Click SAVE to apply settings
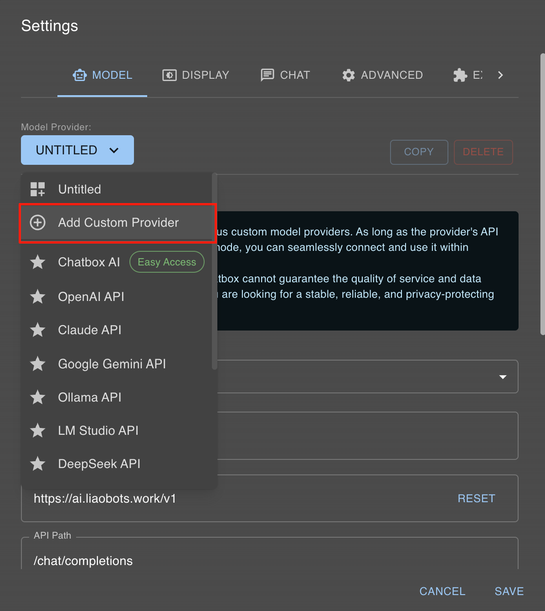The height and width of the screenshot is (611, 545). pos(509,591)
